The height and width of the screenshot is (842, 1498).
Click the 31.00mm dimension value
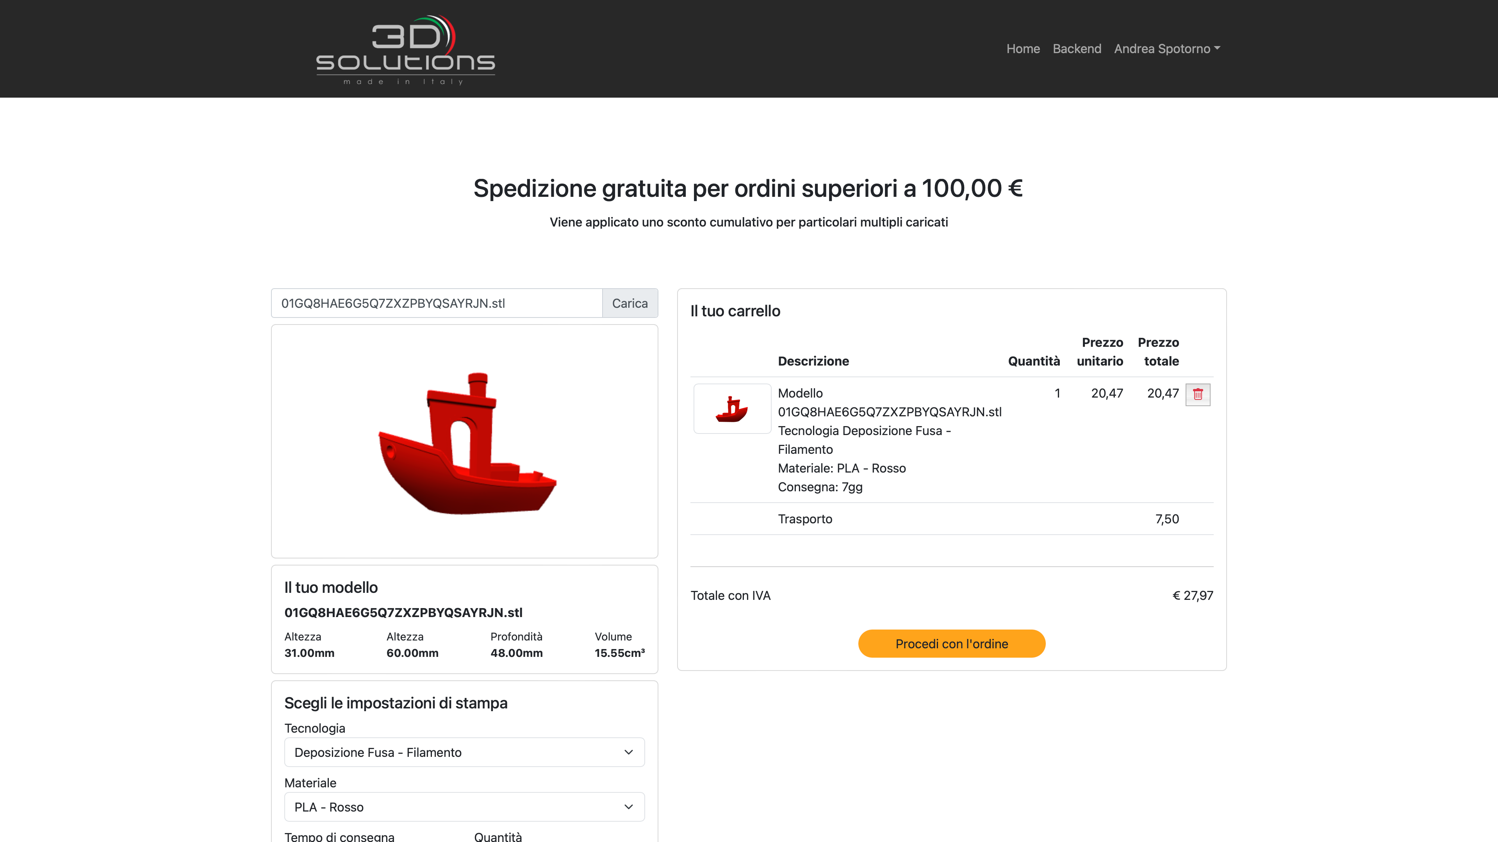click(x=309, y=653)
